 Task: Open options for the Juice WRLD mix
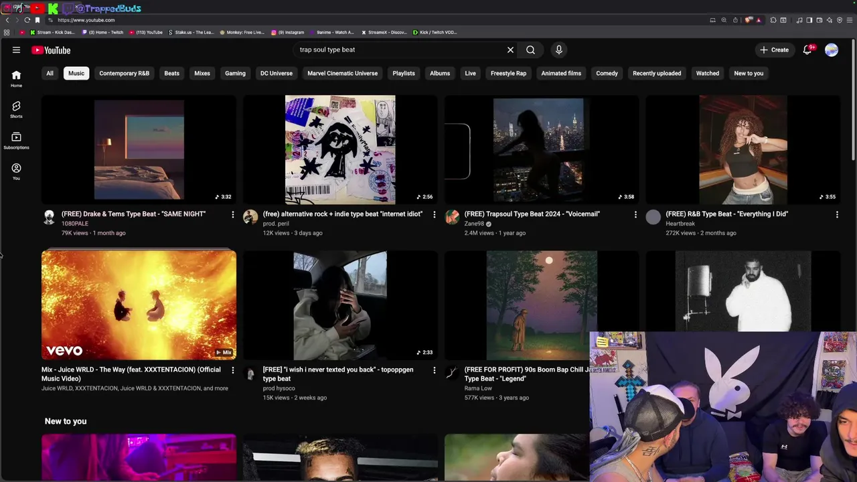coord(232,370)
